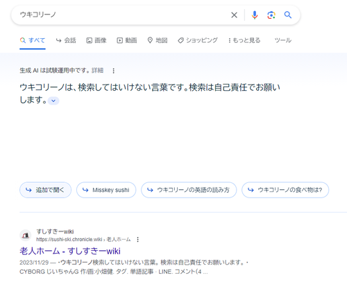
Task: Click the すしすきーwiki site name
Action: coord(55,231)
